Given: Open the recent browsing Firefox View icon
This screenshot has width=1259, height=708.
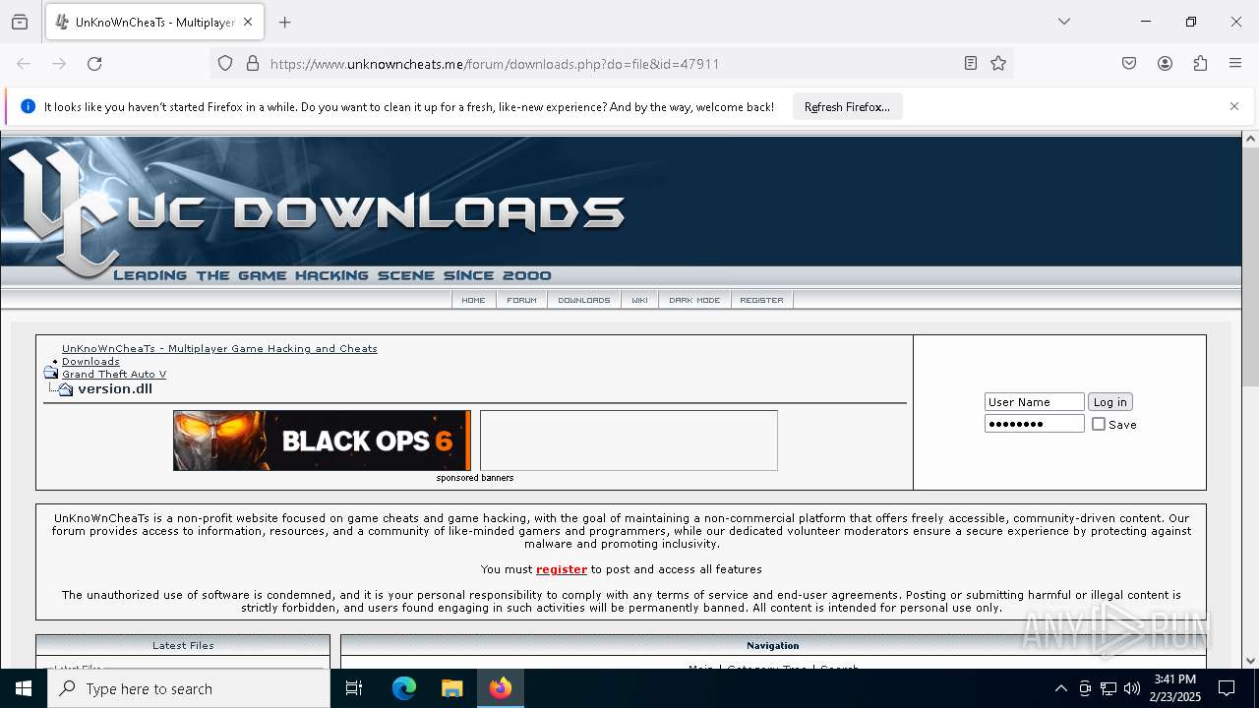Looking at the screenshot, I should pyautogui.click(x=20, y=22).
